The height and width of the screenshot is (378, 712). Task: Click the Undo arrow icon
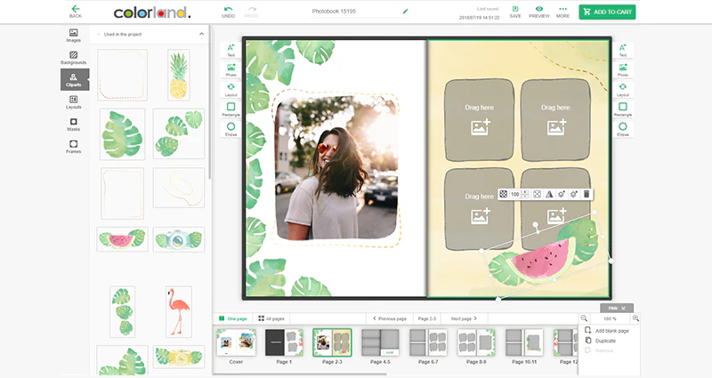[229, 9]
